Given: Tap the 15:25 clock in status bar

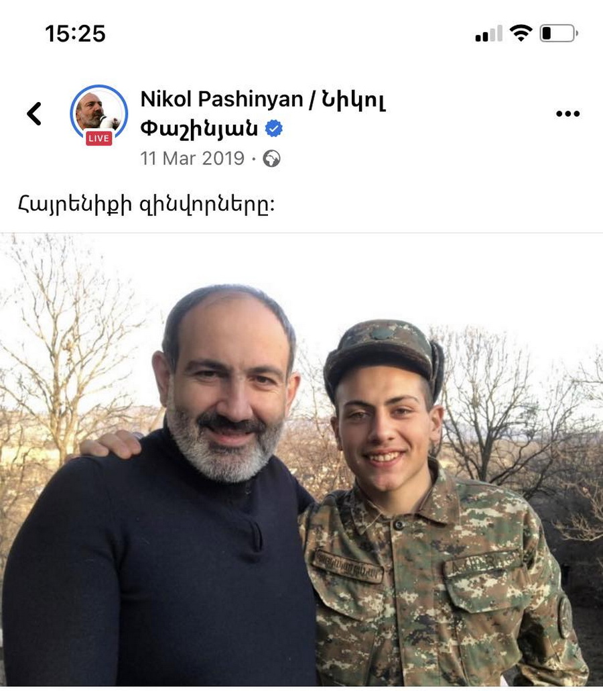Looking at the screenshot, I should [75, 34].
